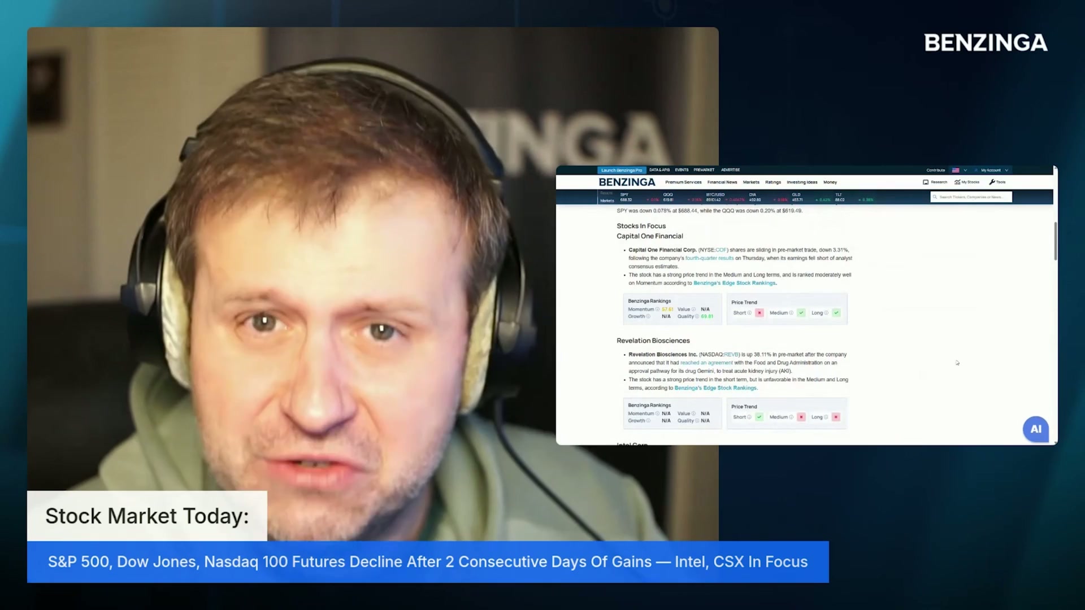
Task: Open the Tools wrench icon
Action: (992, 182)
